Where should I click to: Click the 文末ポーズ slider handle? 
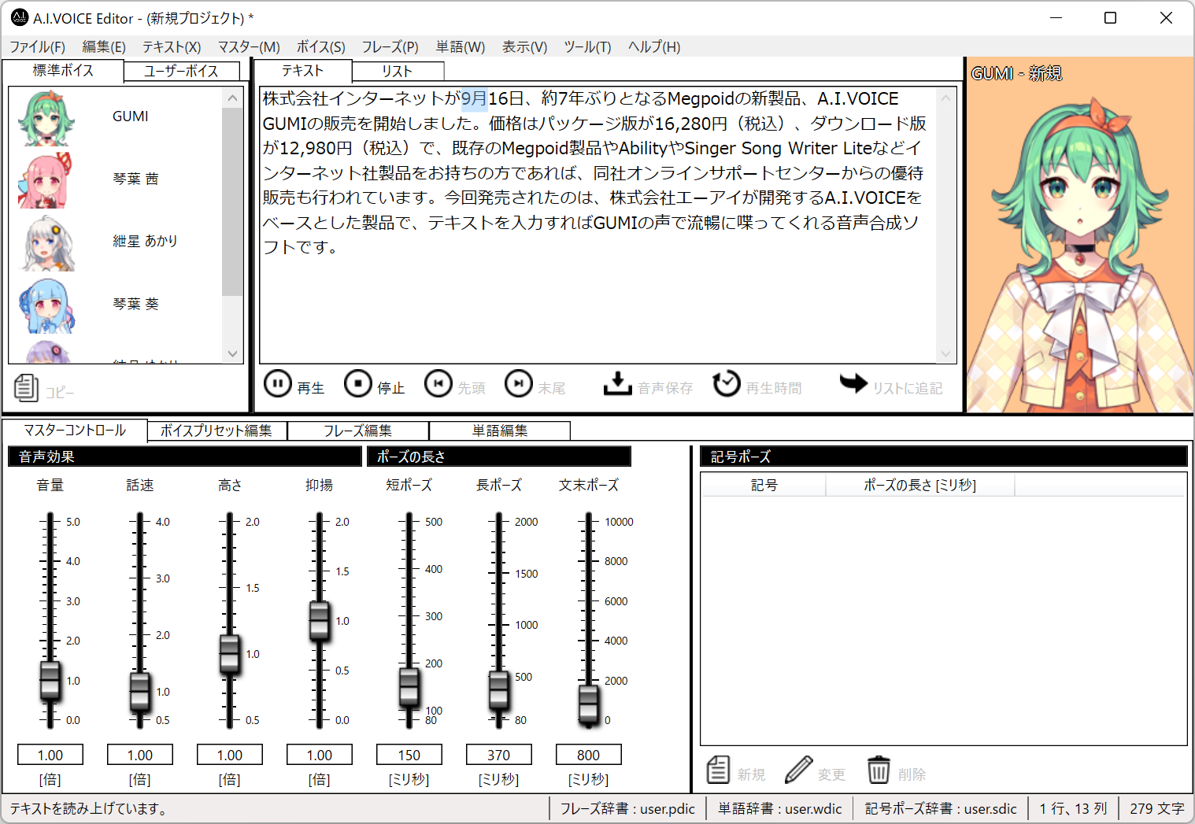pyautogui.click(x=588, y=704)
